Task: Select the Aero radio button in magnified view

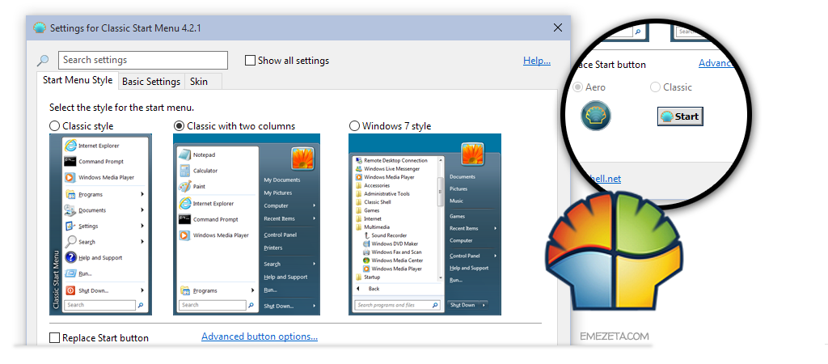Action: click(x=578, y=87)
